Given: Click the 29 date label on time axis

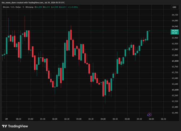Looking at the screenshot, I should (7, 119).
